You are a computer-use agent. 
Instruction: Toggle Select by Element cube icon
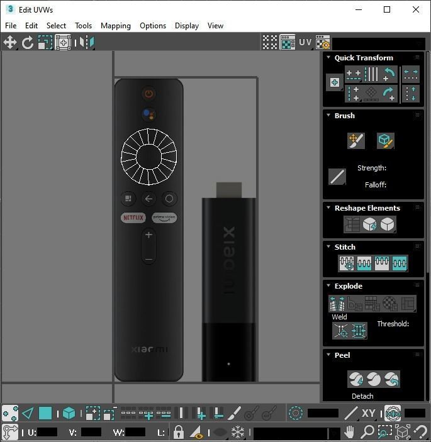click(x=69, y=414)
